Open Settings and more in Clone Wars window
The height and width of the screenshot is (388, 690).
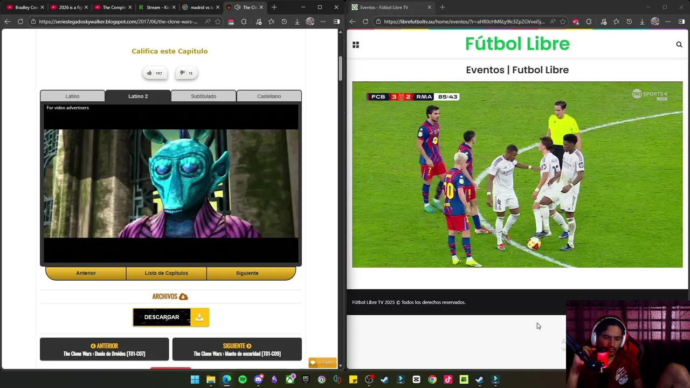click(323, 22)
